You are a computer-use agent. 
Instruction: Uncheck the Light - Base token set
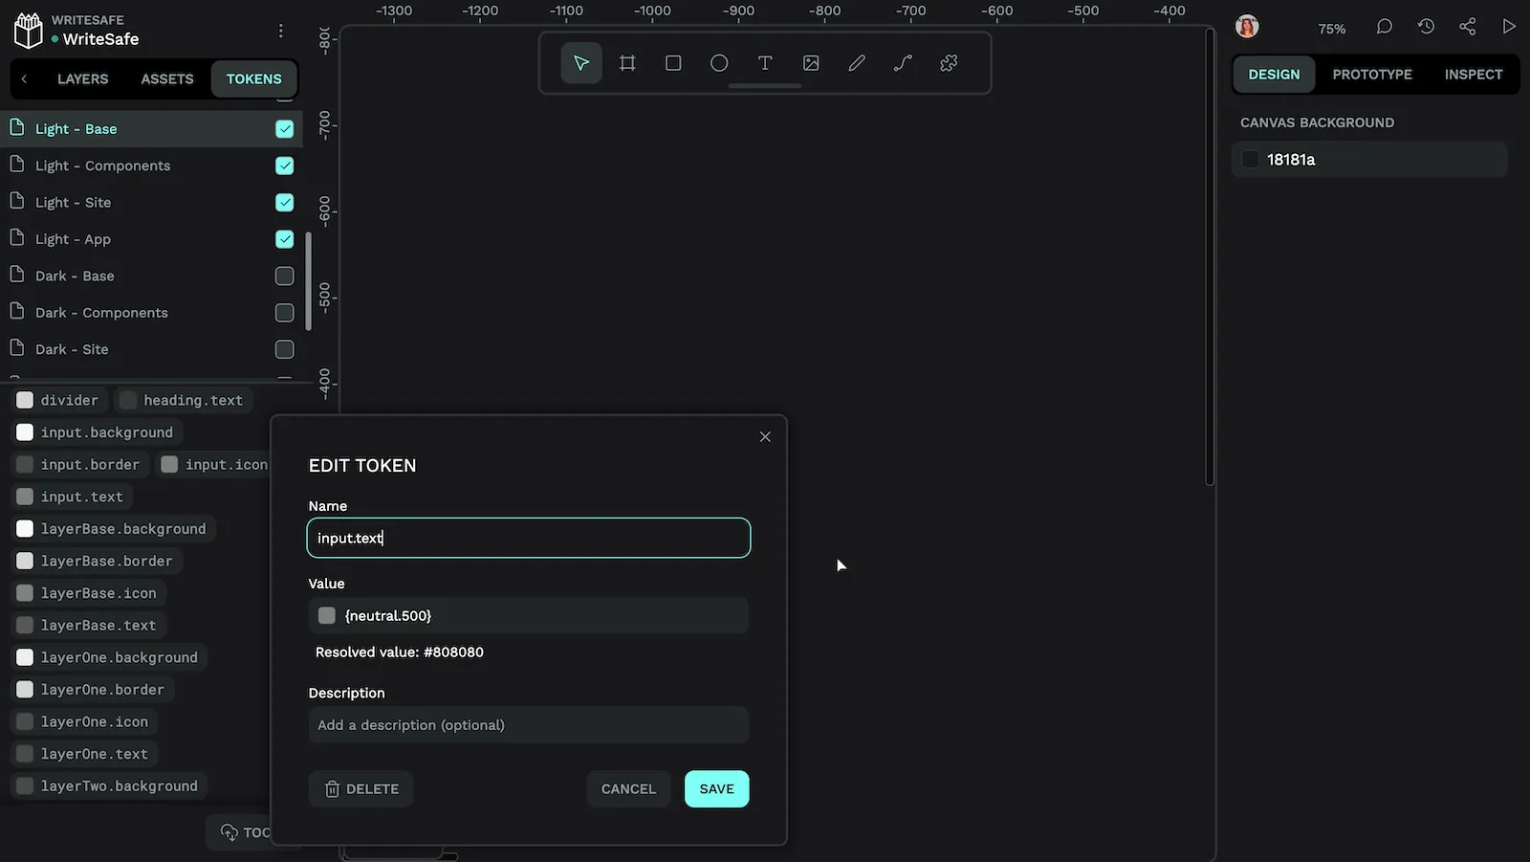285,129
